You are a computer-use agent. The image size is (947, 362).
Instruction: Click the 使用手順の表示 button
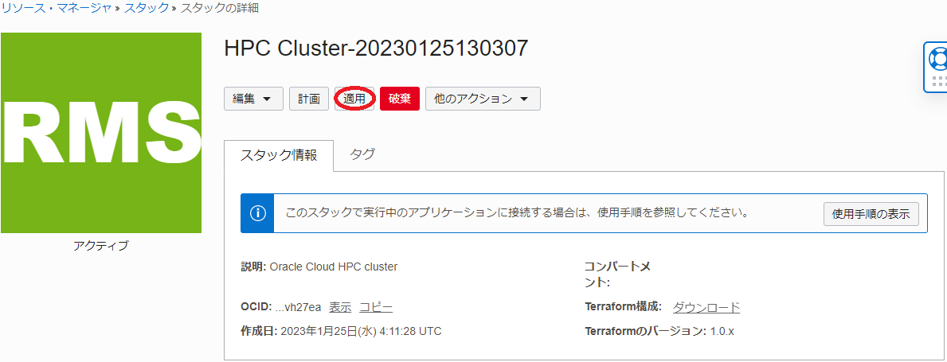coord(871,213)
